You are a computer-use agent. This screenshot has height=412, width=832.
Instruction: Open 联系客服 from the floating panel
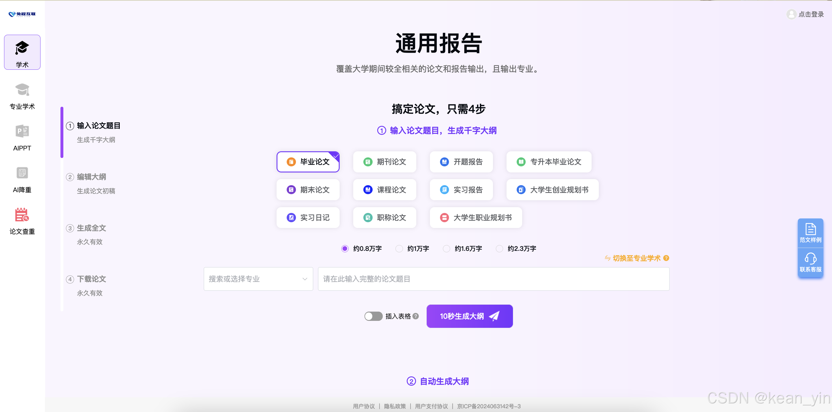(x=810, y=263)
